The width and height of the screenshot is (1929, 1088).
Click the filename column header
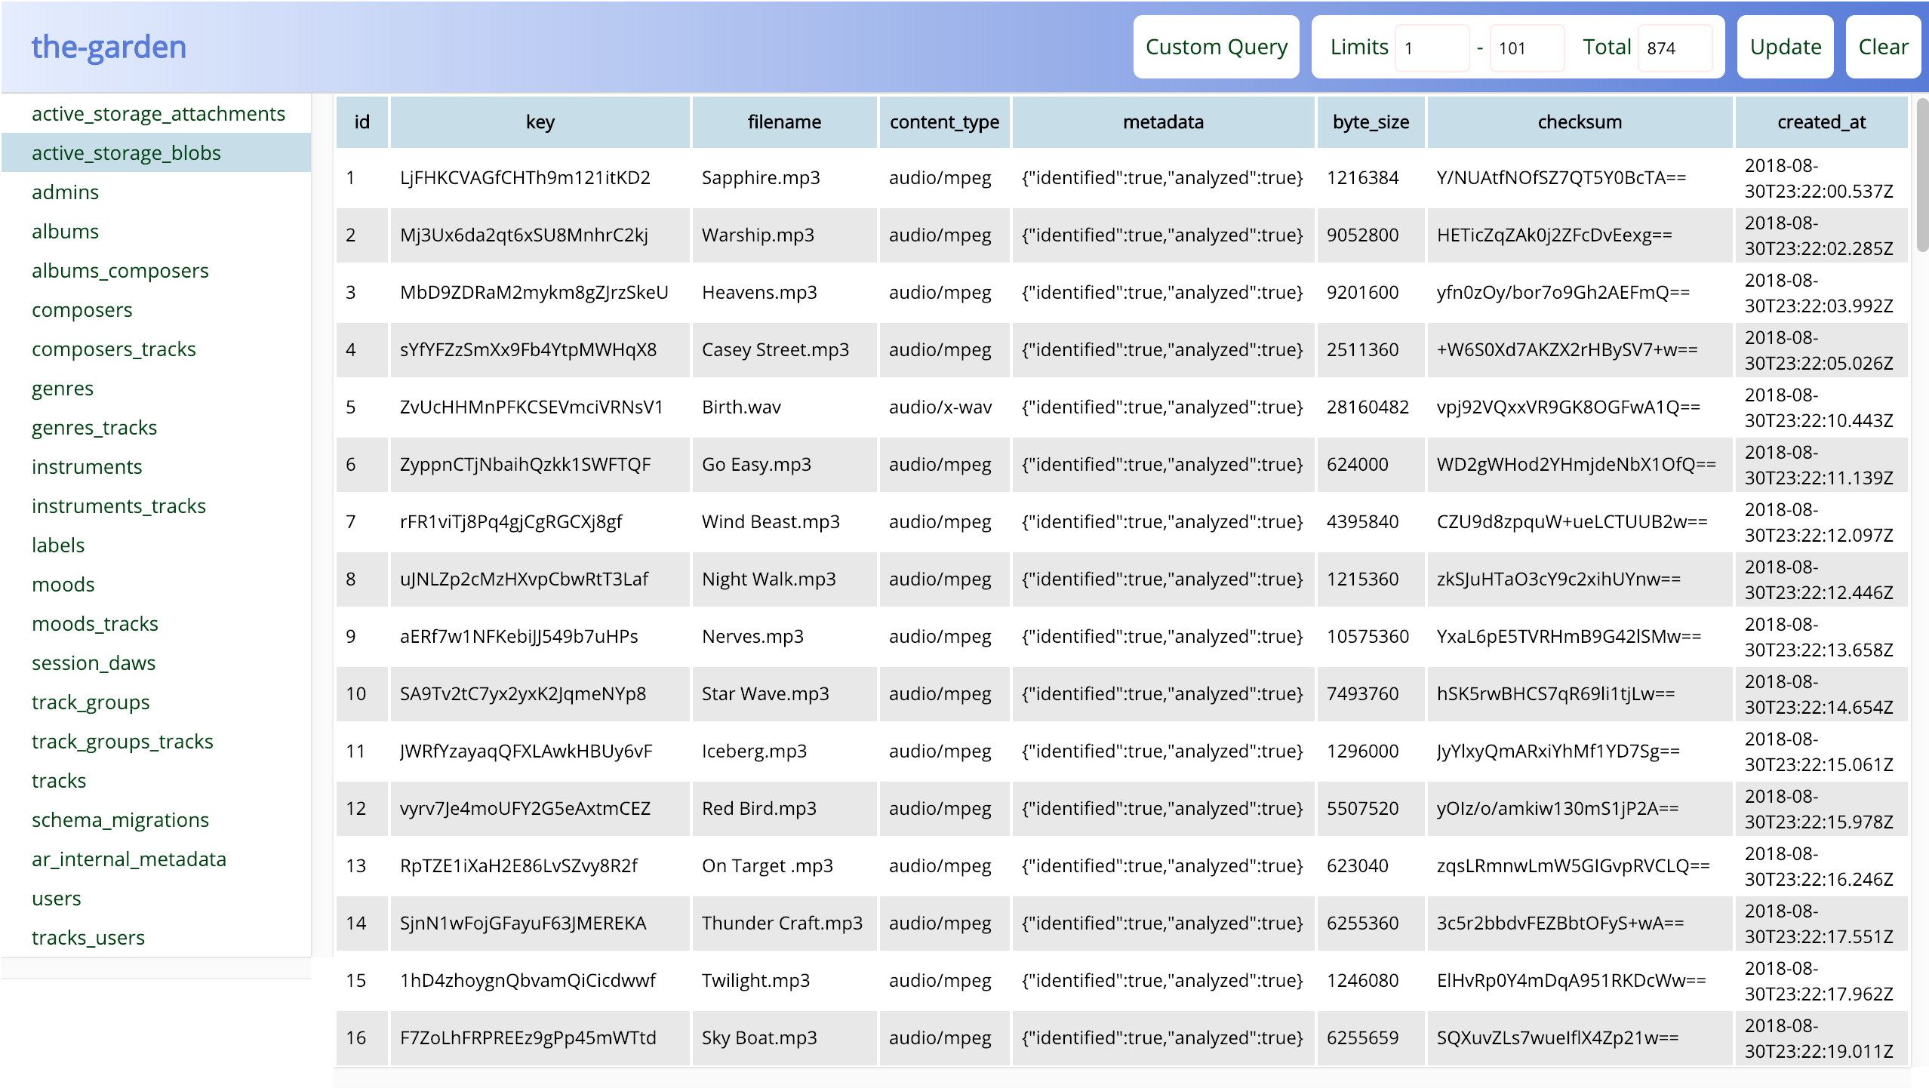(784, 122)
